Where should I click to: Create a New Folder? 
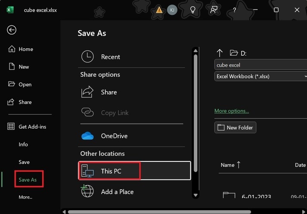pos(235,128)
